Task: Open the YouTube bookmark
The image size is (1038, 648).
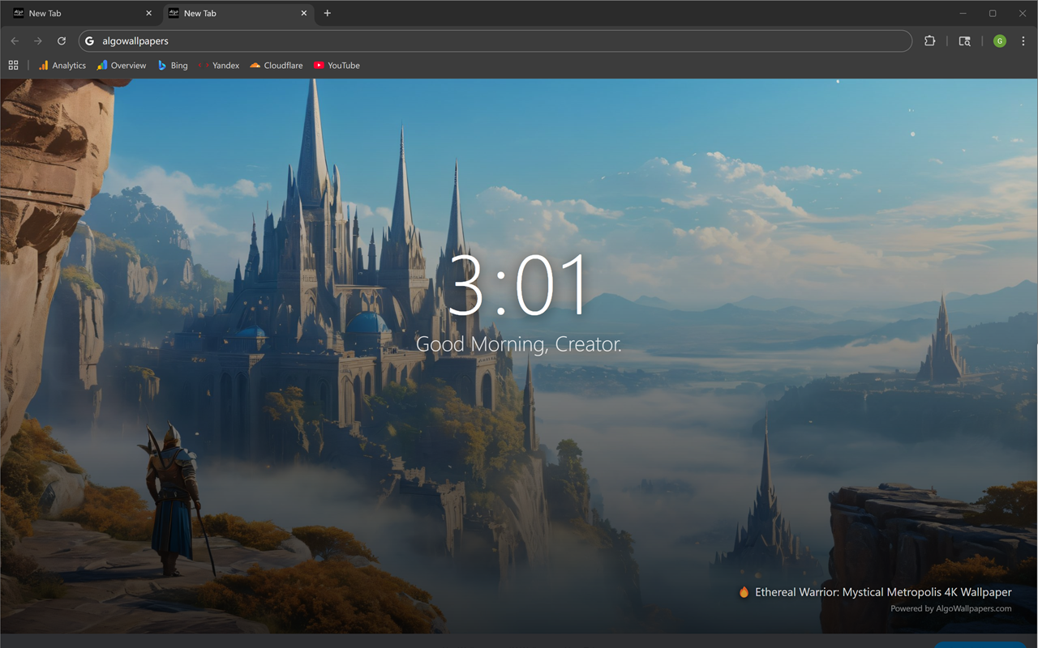Action: coord(337,66)
